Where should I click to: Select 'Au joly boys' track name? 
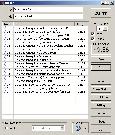tap(50, 88)
